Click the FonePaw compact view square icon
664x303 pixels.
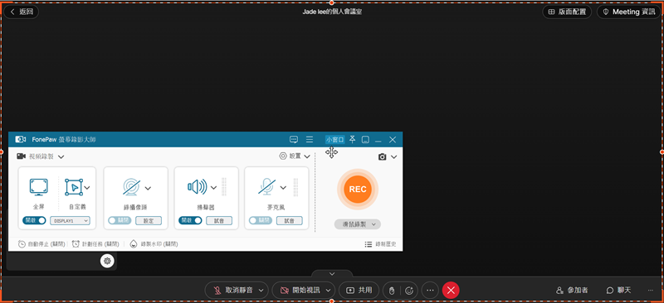point(365,139)
